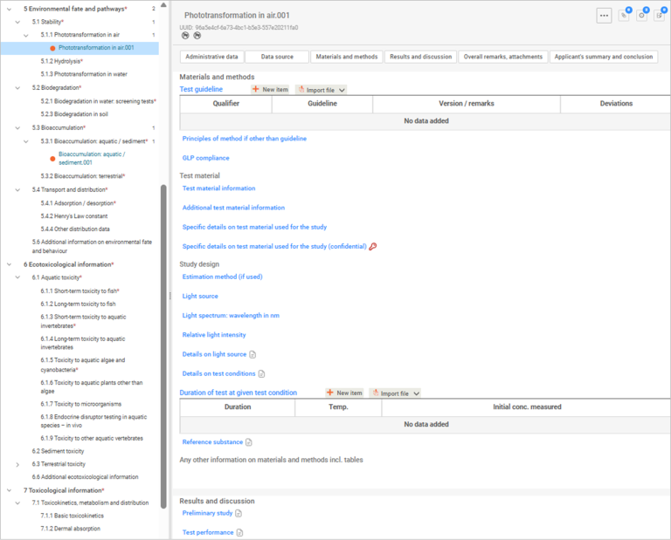The height and width of the screenshot is (540, 671).
Task: Select 5.1.3 Phototransformation in water
Action: (84, 74)
